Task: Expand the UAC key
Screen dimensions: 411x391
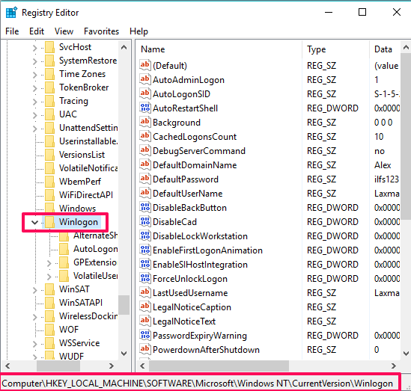Action: tap(34, 114)
